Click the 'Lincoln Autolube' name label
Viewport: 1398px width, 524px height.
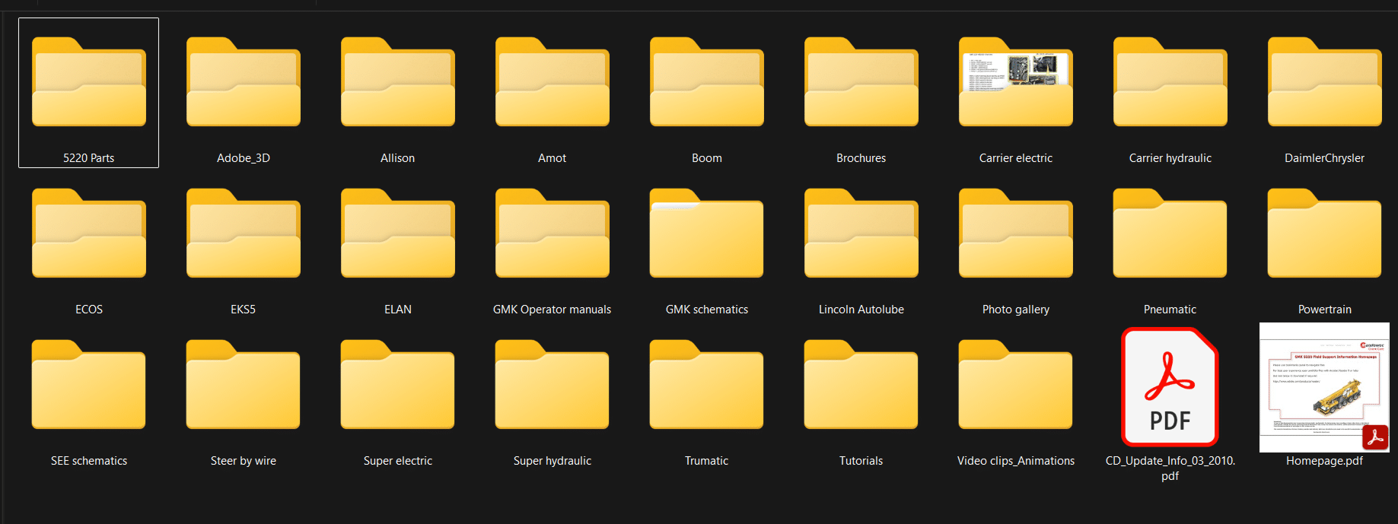[861, 310]
